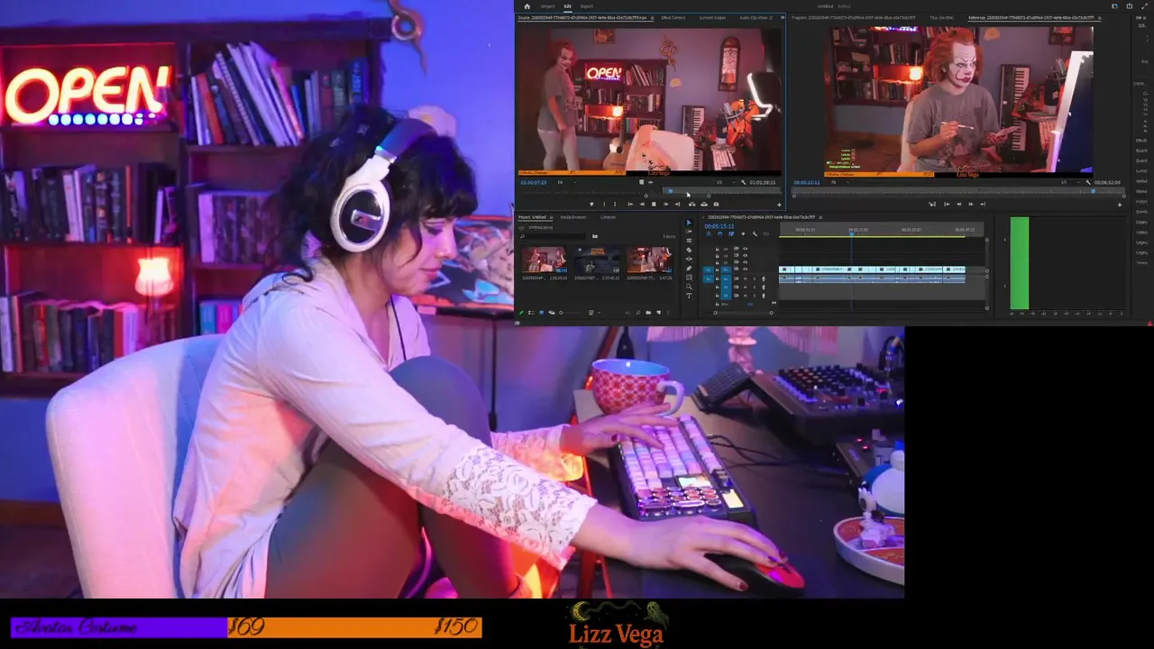Open the Timeline panel menu
This screenshot has width=1154, height=649.
point(820,217)
